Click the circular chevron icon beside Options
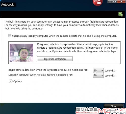 coord(11,81)
